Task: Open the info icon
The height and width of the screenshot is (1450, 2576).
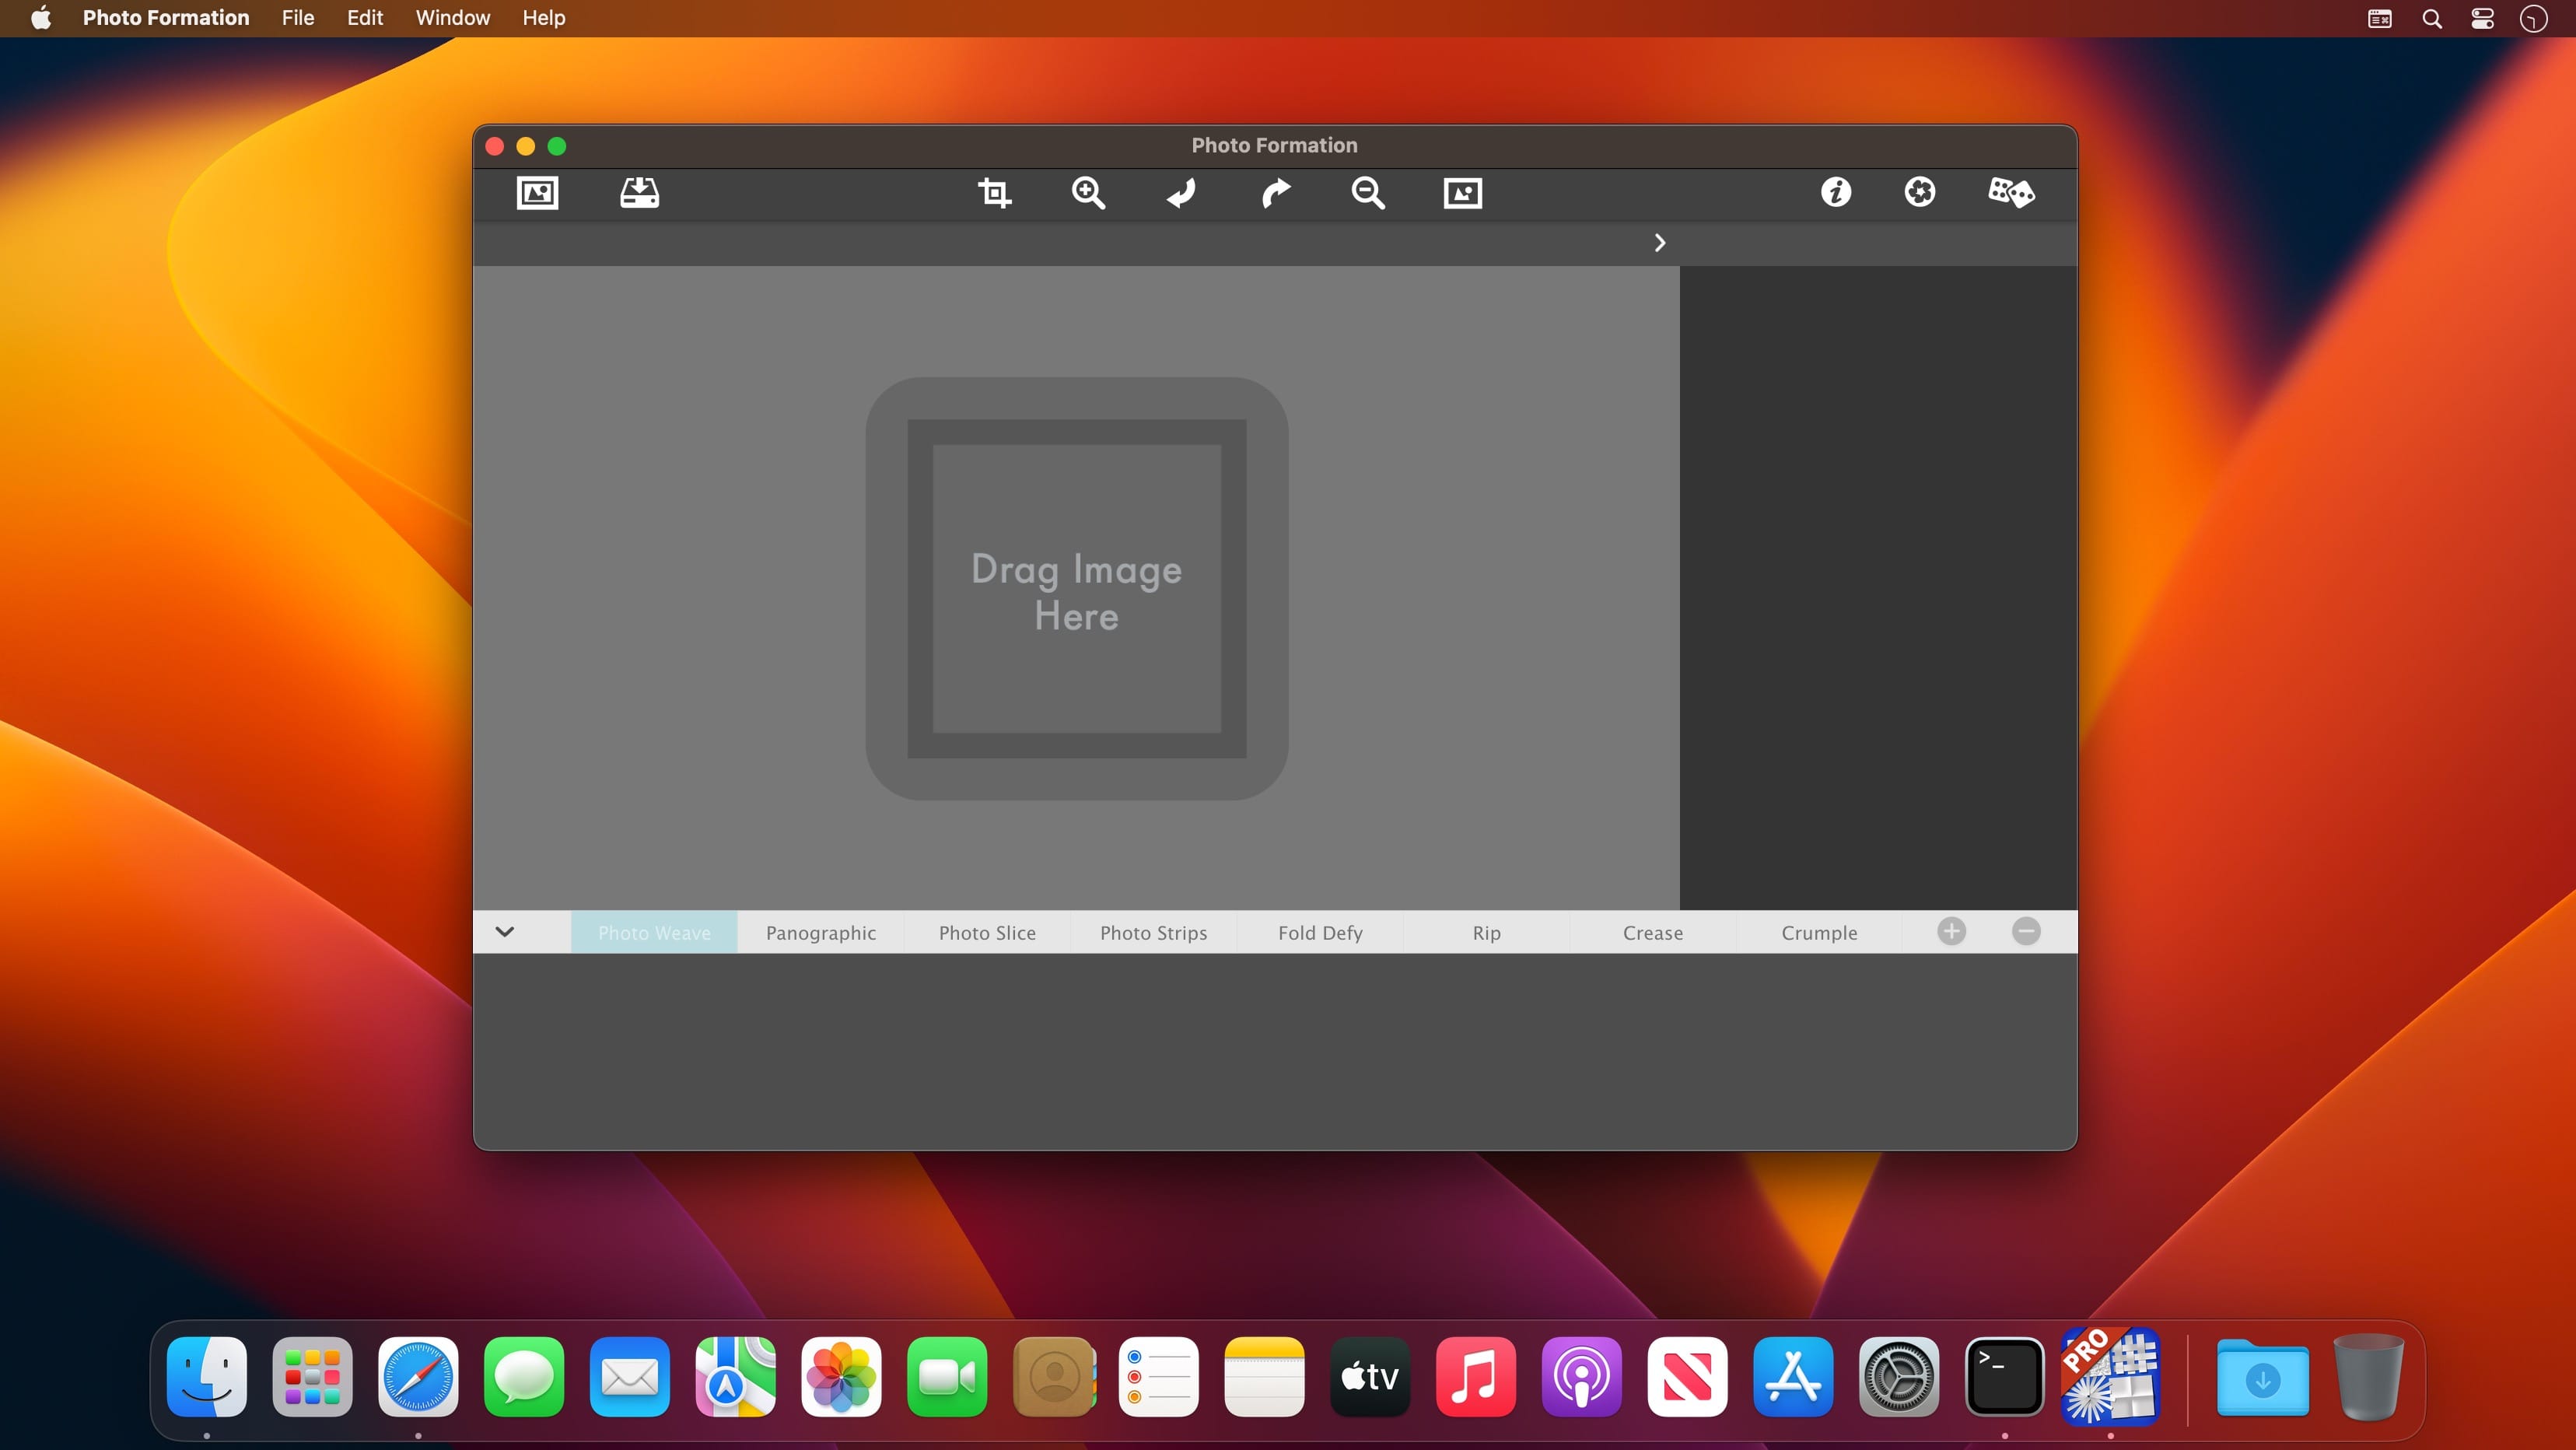Action: point(1835,192)
